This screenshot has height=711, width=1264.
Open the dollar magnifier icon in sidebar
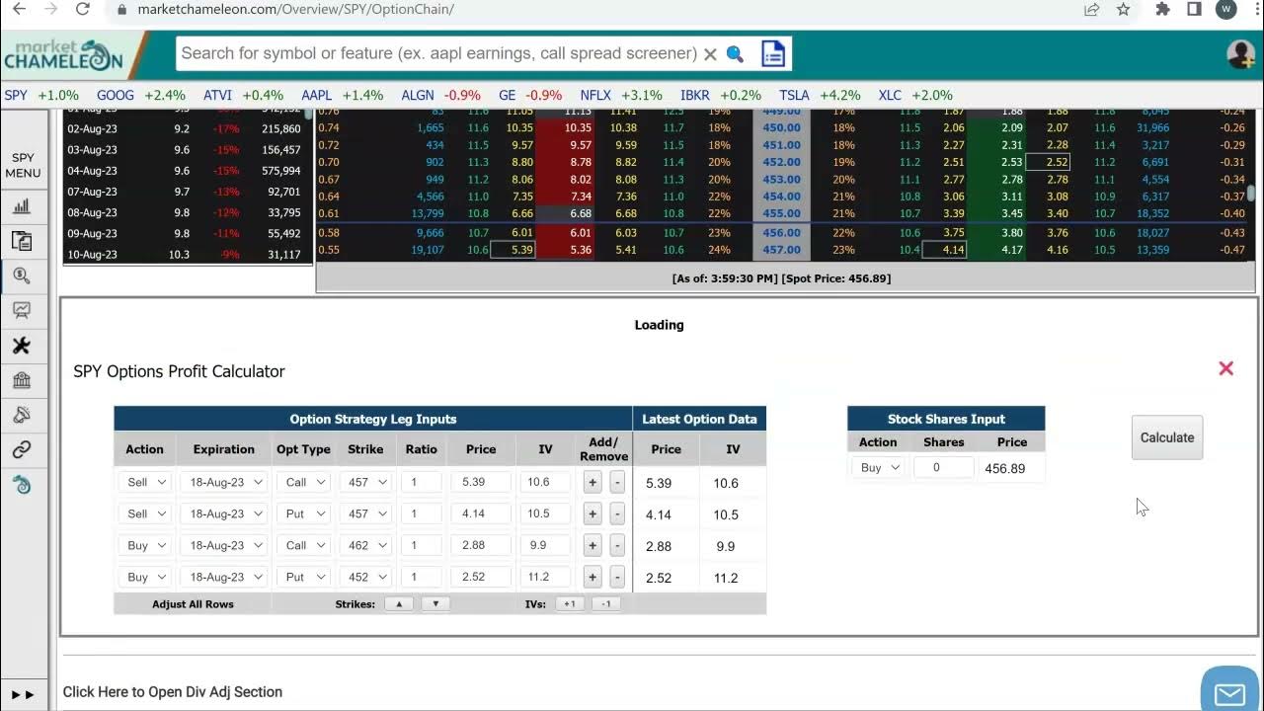(22, 276)
